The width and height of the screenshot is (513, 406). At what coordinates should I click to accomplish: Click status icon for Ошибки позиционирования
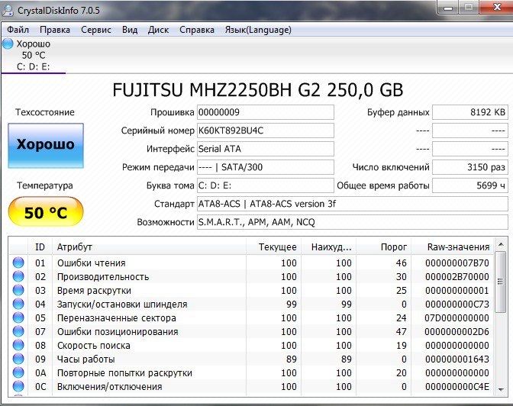[x=18, y=331]
